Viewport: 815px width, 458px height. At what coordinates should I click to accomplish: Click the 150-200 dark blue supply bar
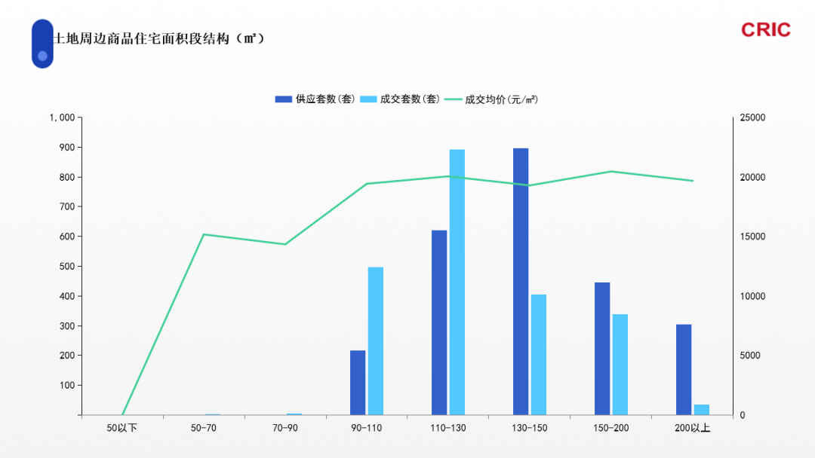click(x=602, y=349)
